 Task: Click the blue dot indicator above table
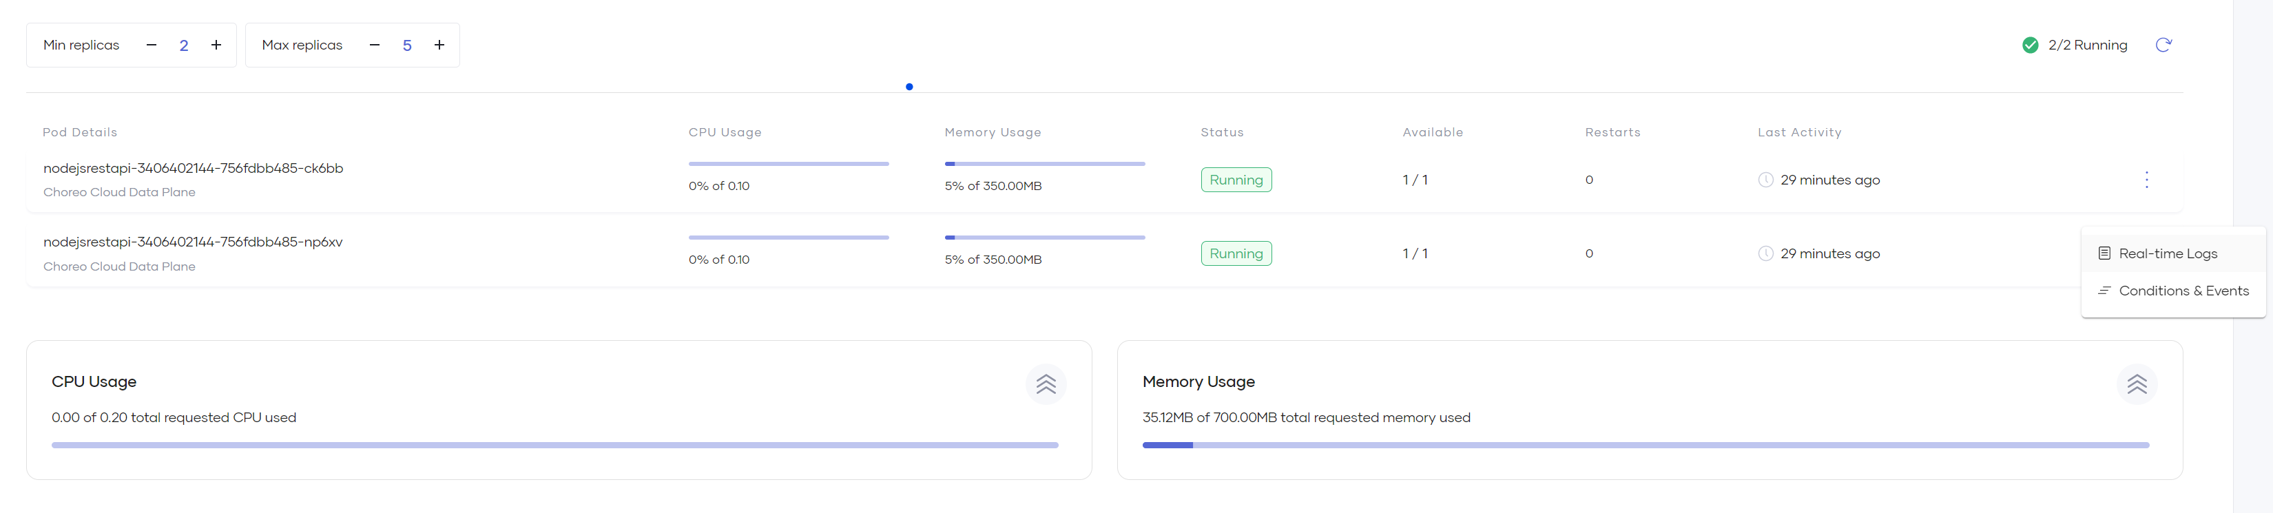pos(909,86)
